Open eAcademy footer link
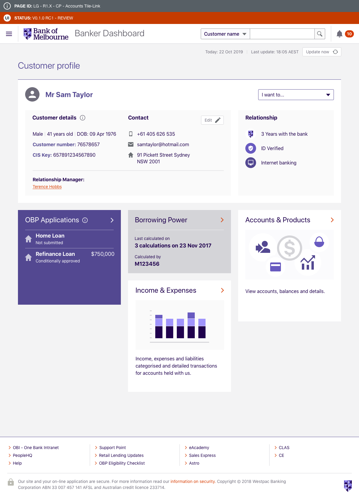This screenshot has height=500, width=359. [x=199, y=448]
